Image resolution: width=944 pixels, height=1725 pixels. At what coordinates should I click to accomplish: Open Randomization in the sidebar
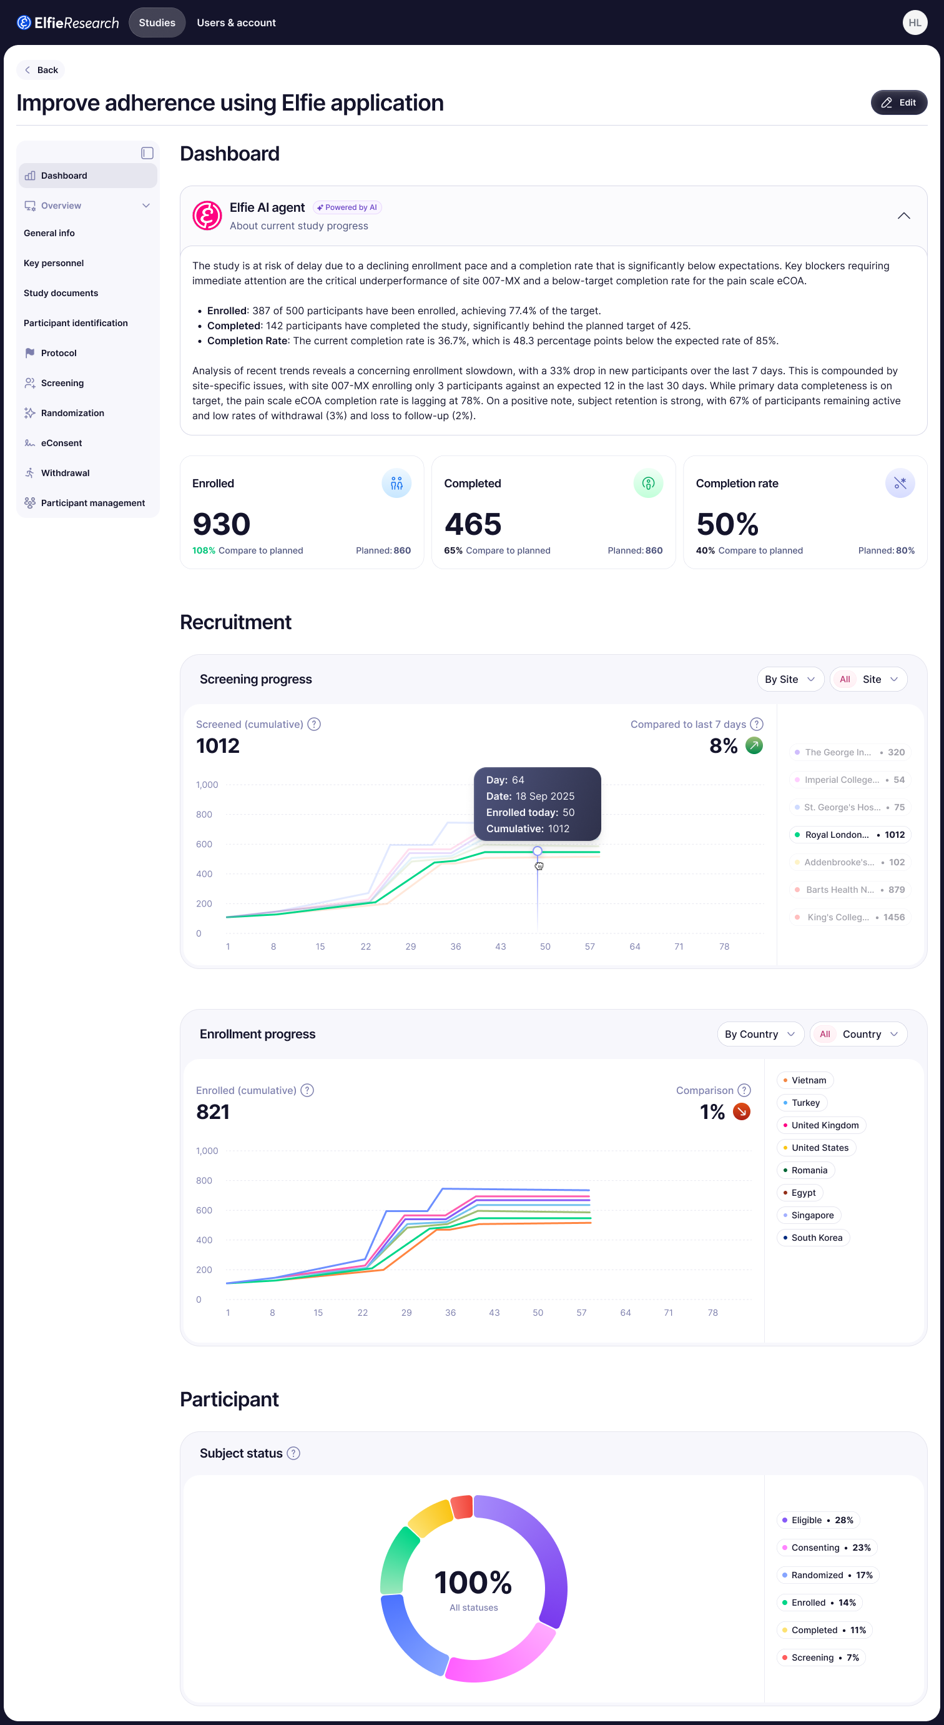pos(87,413)
